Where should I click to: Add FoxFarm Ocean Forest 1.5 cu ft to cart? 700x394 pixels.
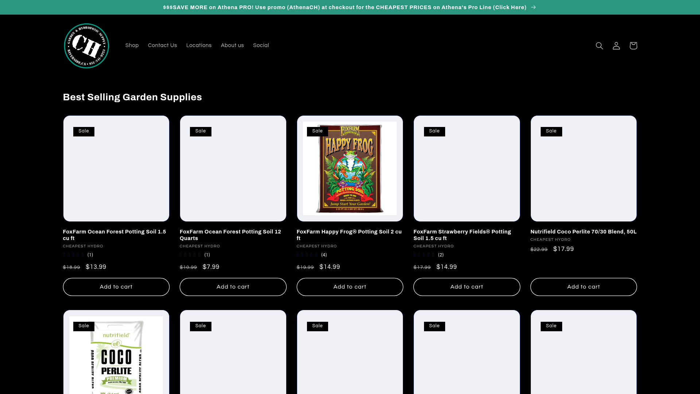(x=116, y=287)
